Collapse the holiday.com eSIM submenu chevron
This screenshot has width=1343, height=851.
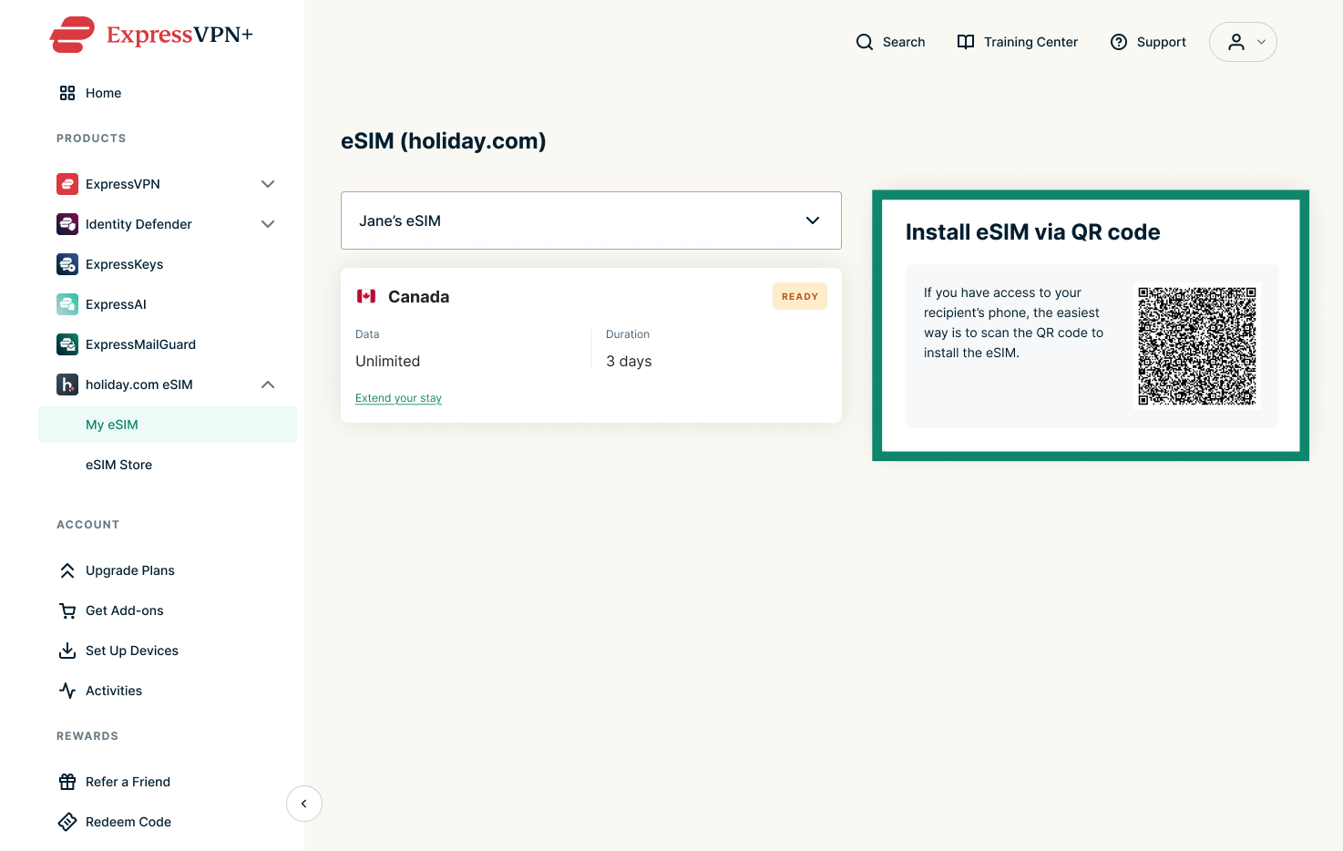pos(268,384)
